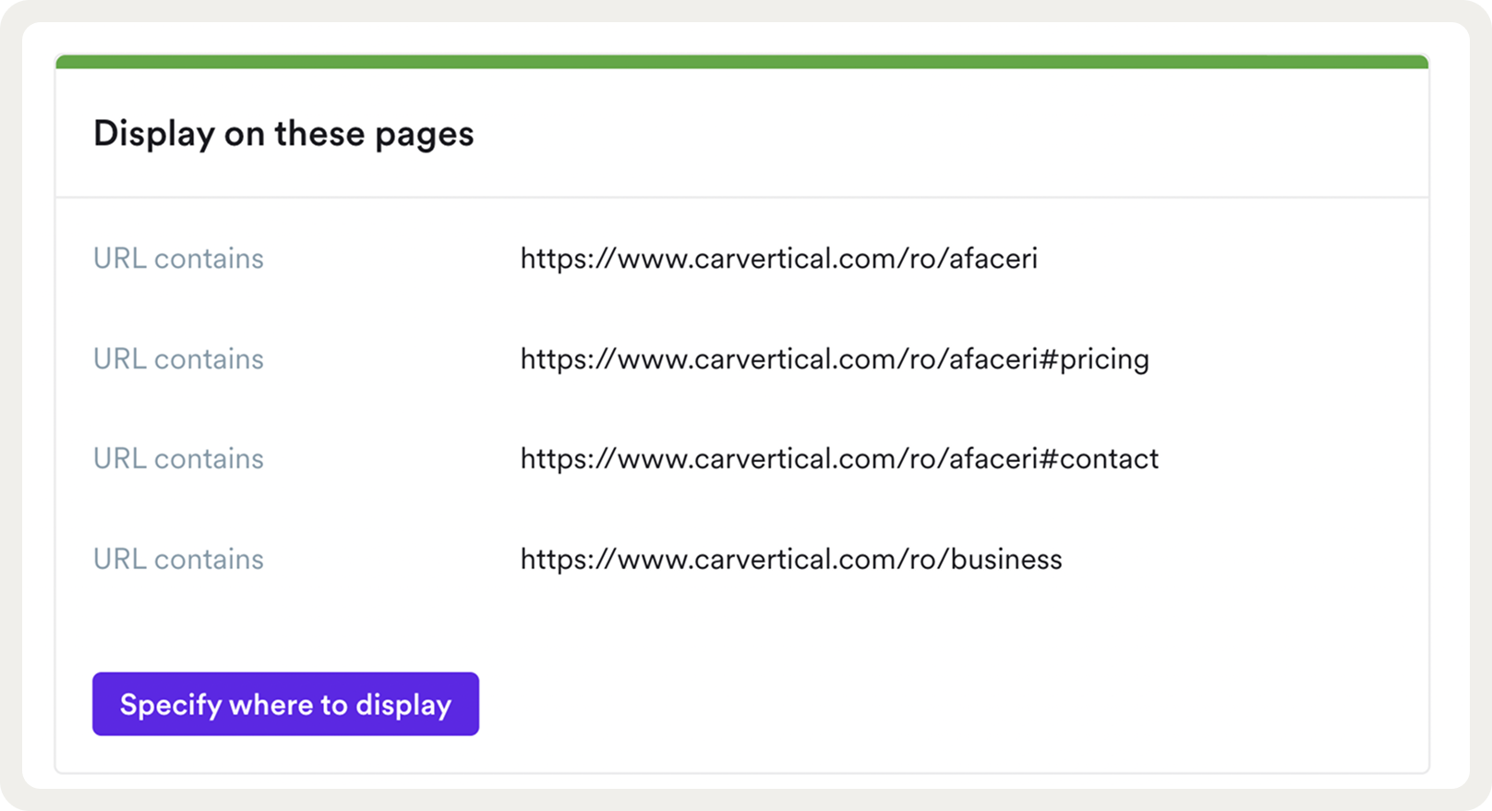
Task: Click URL contains label beside ro/business
Action: coord(178,560)
